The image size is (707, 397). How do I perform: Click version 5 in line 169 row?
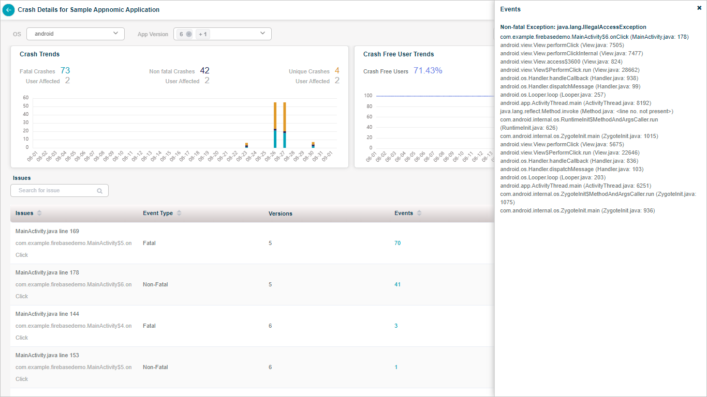pyautogui.click(x=270, y=243)
